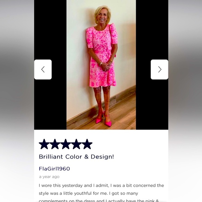
Task: Click review line starting 'I wore this yesterday'
Action: coord(101,186)
